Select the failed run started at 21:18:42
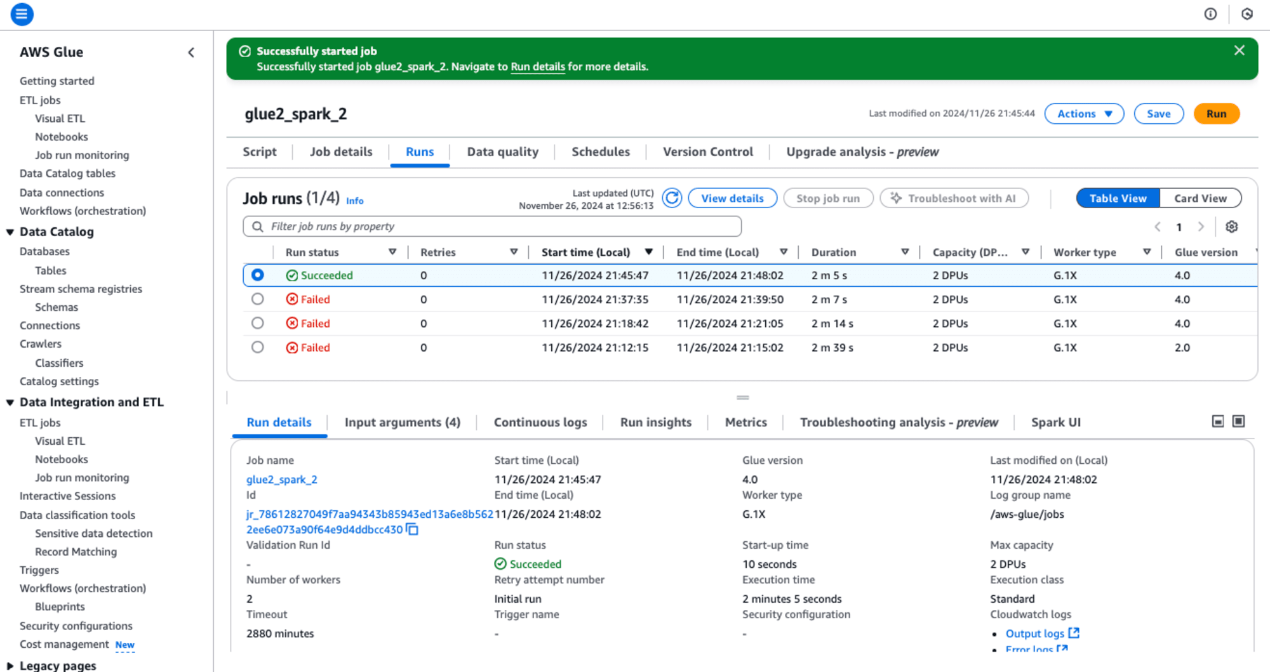 point(257,323)
